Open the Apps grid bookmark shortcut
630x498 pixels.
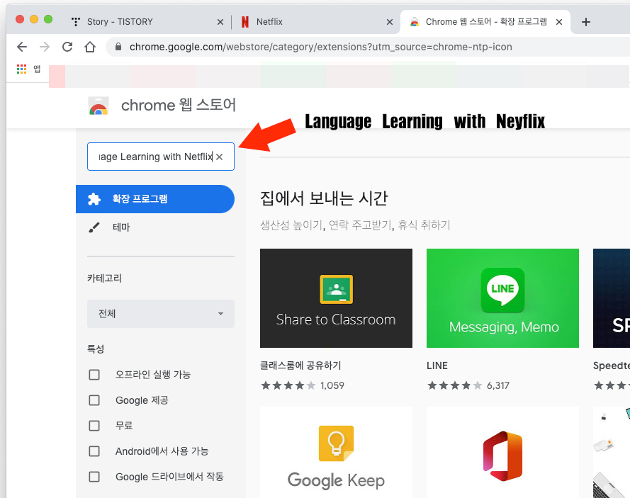click(21, 69)
